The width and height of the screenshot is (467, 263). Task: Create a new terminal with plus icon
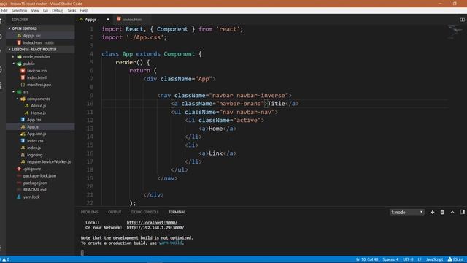[x=432, y=212]
